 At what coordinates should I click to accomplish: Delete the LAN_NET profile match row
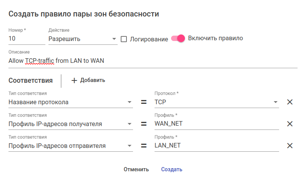coord(290,145)
